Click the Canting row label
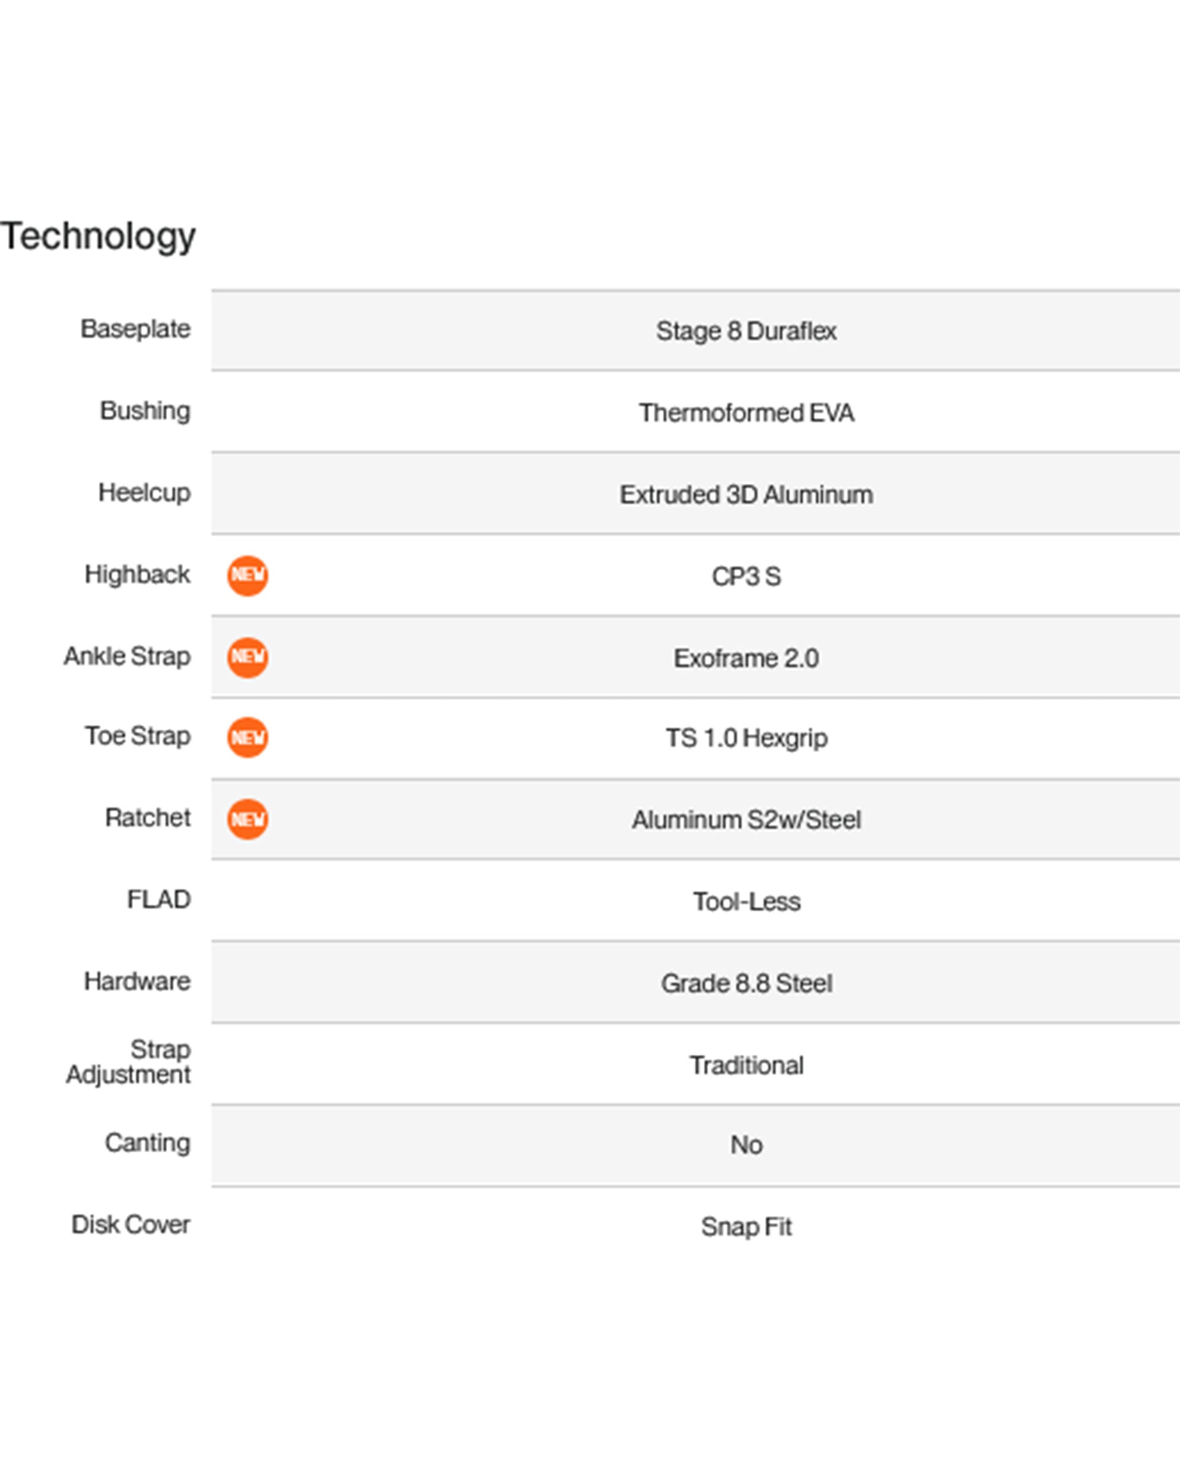Viewport: 1180px width, 1475px height. coord(147,1143)
